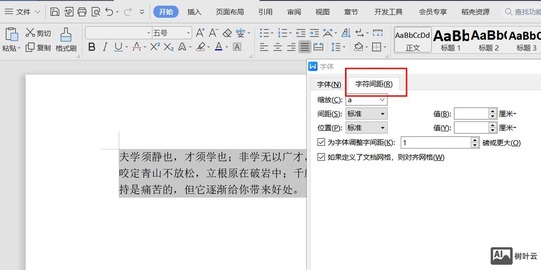Click the Undo arrow icon
The width and height of the screenshot is (541, 270).
(109, 12)
